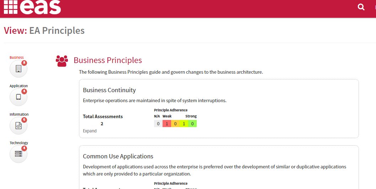Open the Technology principles server icon
The width and height of the screenshot is (376, 189).
[18, 154]
